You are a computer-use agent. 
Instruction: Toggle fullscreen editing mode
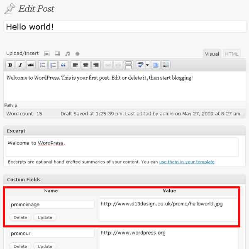156,65
